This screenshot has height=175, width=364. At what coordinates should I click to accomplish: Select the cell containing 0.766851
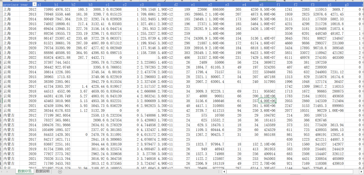point(114,67)
